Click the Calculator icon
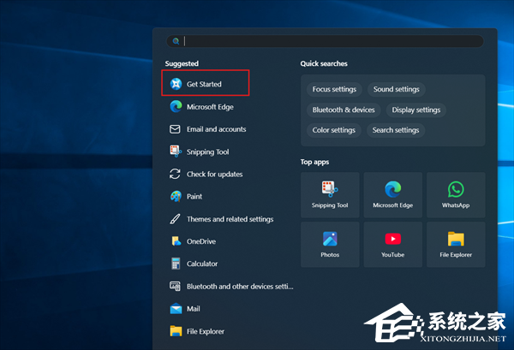The width and height of the screenshot is (514, 350). 176,264
